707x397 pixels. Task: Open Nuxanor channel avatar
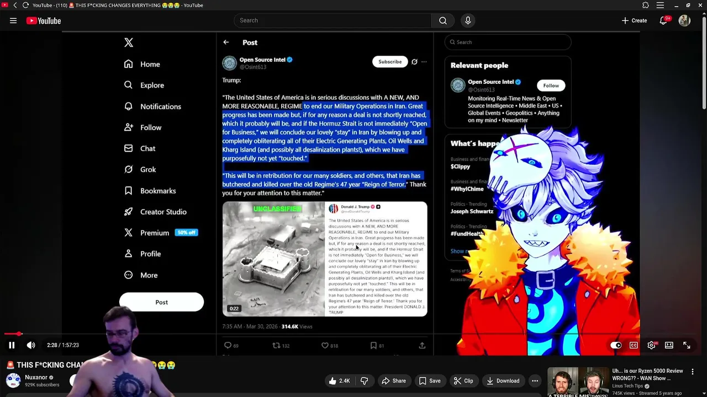[x=13, y=380]
